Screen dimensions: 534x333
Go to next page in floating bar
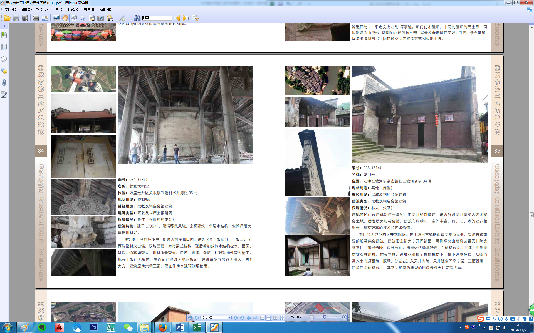coord(236,317)
